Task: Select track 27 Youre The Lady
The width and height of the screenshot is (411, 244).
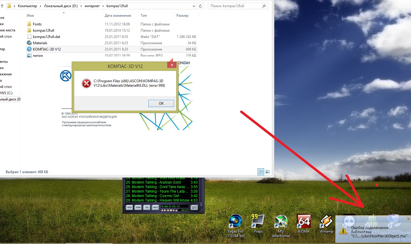Action: coord(162,191)
